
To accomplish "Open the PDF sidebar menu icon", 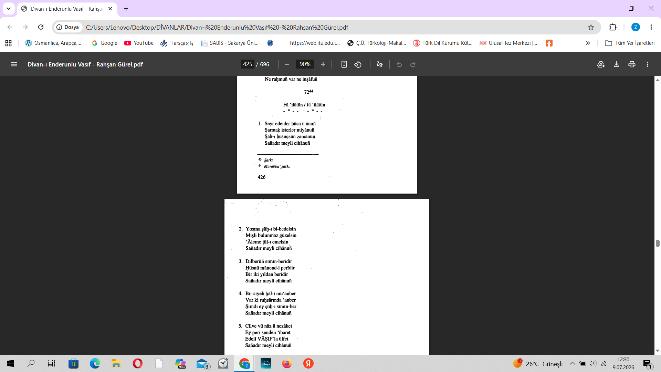I will click(x=14, y=64).
